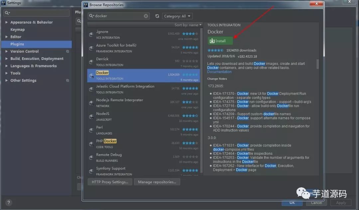Click the Node.js Remote Interpreter plugin icon
Screen dimensions: 359x210
(91, 103)
